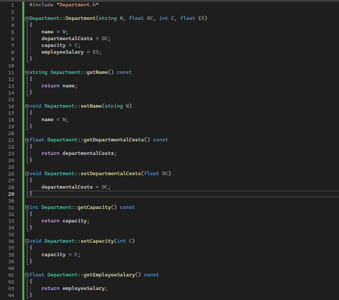Click the setName function name
Image resolution: width=339 pixels, height=300 pixels.
pos(91,106)
